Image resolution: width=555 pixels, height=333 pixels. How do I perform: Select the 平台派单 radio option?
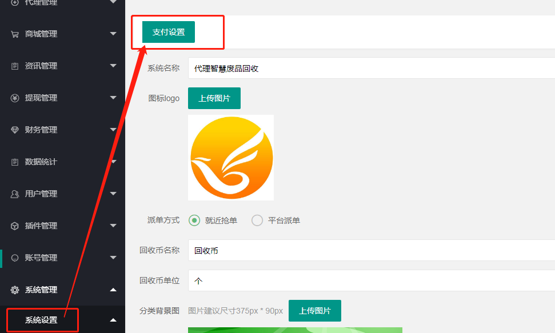click(x=257, y=220)
